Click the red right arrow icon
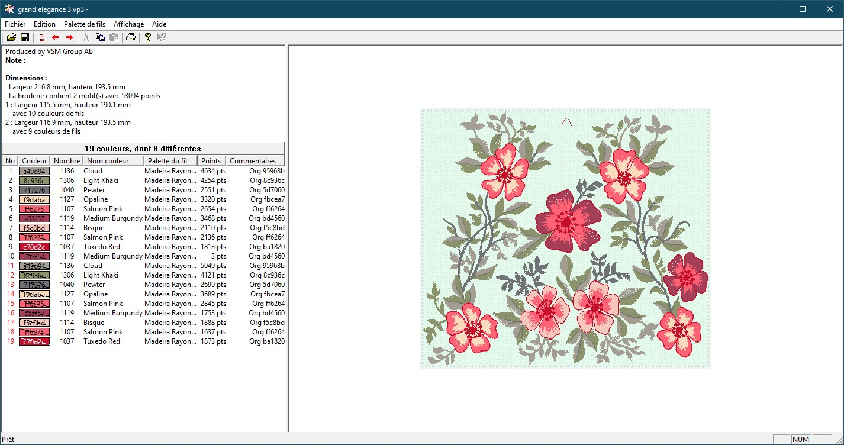844x445 pixels. click(x=69, y=37)
